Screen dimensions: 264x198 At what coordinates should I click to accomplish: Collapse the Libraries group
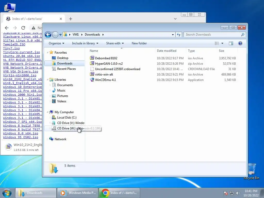(x=47, y=80)
